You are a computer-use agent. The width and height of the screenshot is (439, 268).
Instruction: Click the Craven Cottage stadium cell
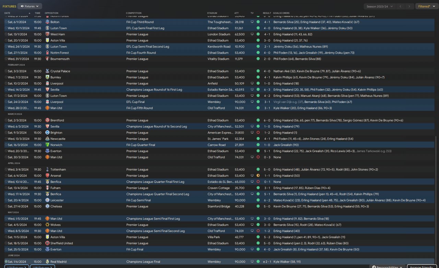coord(218,188)
